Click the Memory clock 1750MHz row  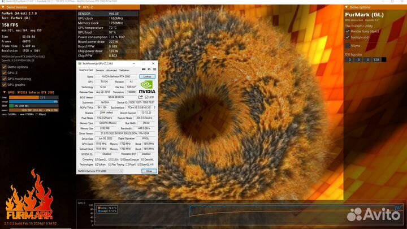click(x=108, y=23)
